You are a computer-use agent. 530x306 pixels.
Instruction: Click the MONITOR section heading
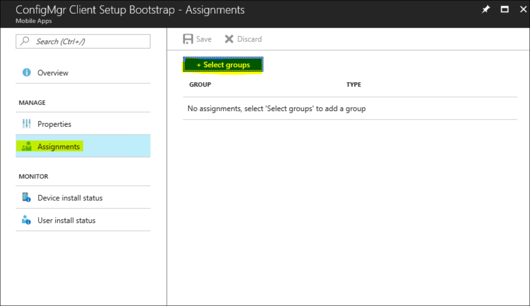33,176
